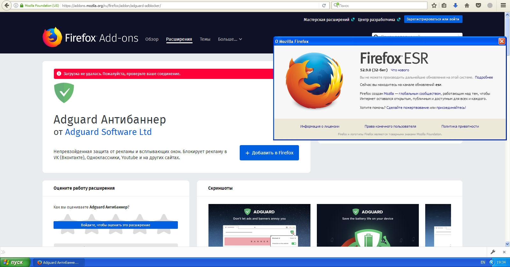Open the Pocket icon
510x267 pixels.
click(x=478, y=5)
